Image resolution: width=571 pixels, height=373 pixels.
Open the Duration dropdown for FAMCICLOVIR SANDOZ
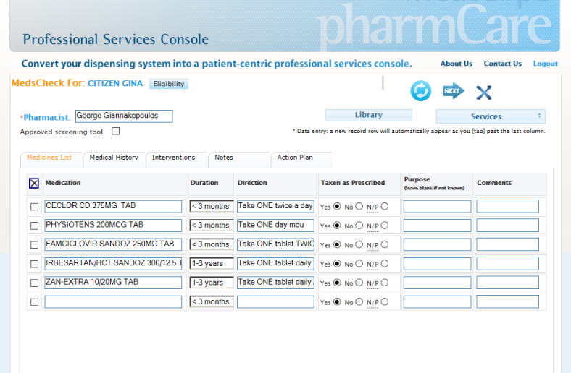[x=211, y=244]
